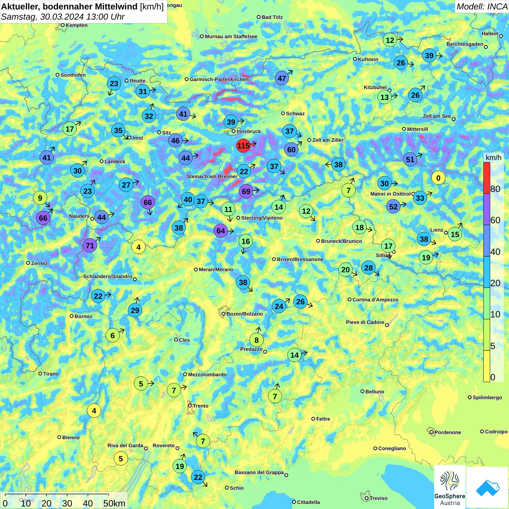This screenshot has height=509, width=509.
Task: Click the 13 marker at Kitzbühel
Action: pyautogui.click(x=384, y=97)
